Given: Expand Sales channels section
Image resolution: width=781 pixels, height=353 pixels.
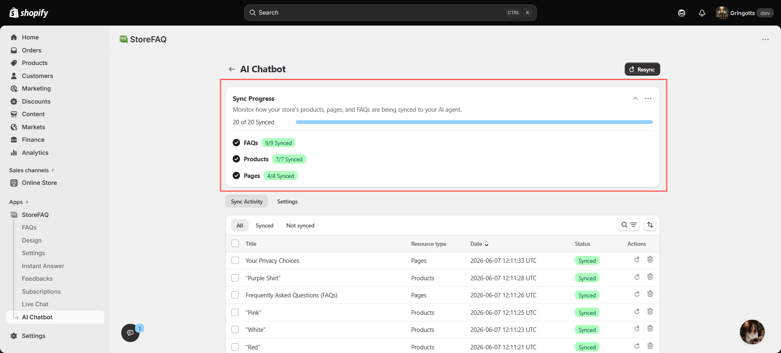Looking at the screenshot, I should [31, 170].
